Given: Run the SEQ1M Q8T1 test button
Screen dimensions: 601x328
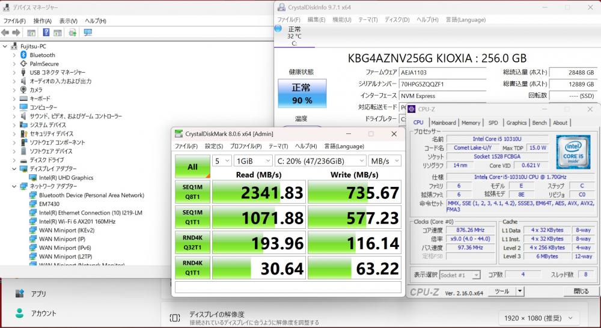Looking at the screenshot, I should pos(192,192).
